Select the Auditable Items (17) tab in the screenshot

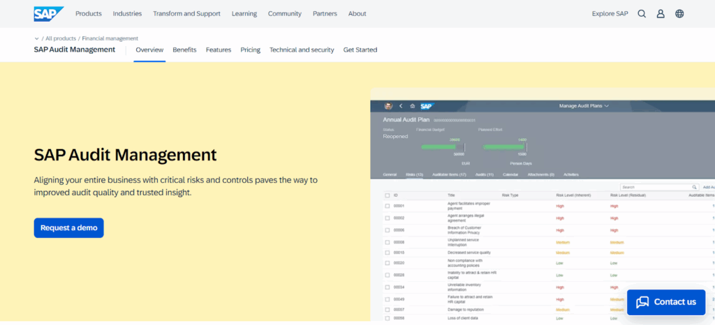click(x=449, y=174)
